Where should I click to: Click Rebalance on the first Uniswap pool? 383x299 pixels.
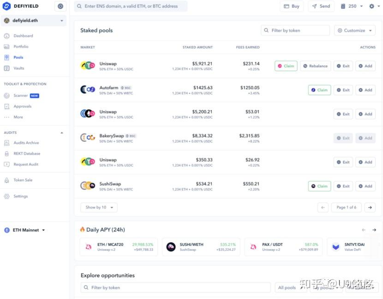tap(315, 66)
